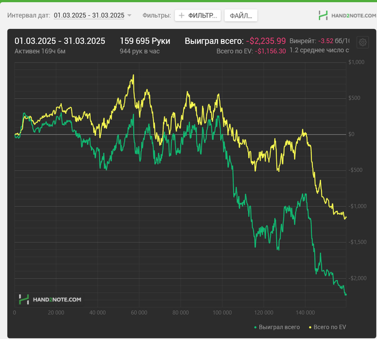Expand the date interval dropdown arrow

(x=129, y=16)
